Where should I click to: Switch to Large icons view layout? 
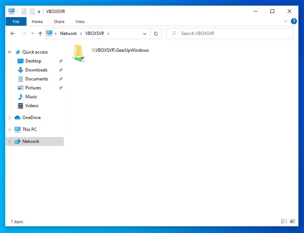[292, 221]
